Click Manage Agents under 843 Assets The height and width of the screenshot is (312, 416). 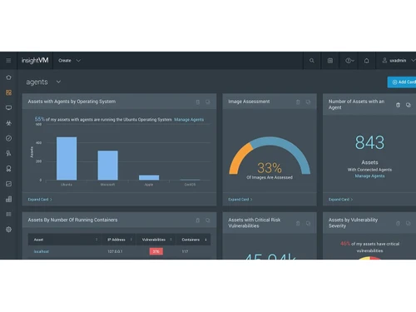point(369,176)
